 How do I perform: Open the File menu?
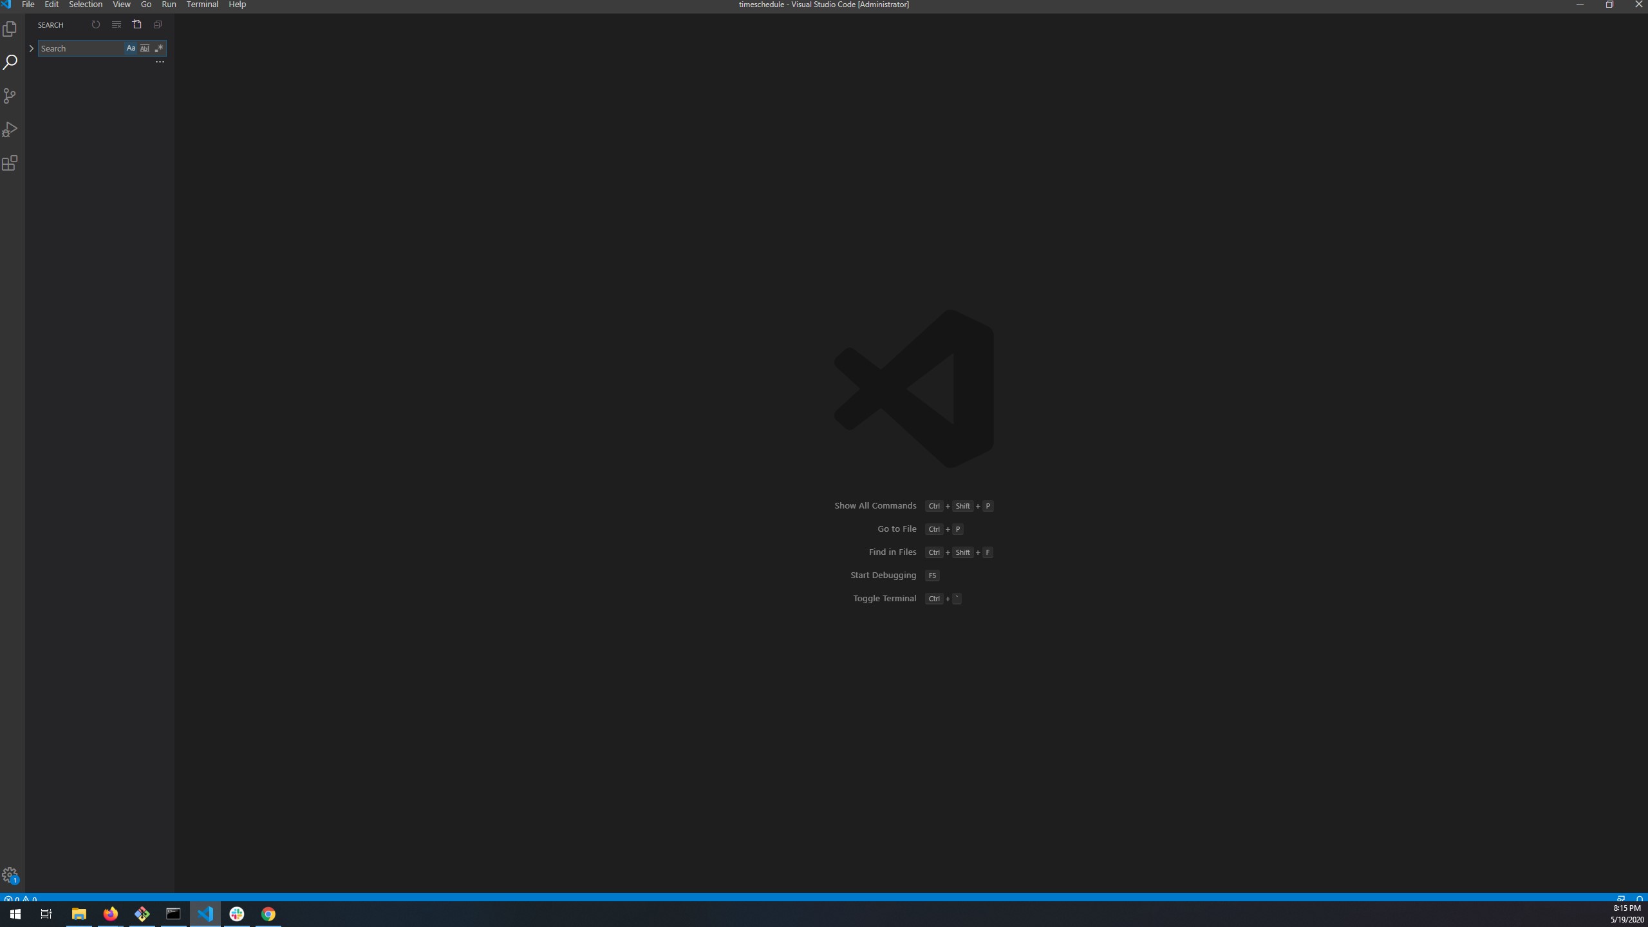pos(28,5)
